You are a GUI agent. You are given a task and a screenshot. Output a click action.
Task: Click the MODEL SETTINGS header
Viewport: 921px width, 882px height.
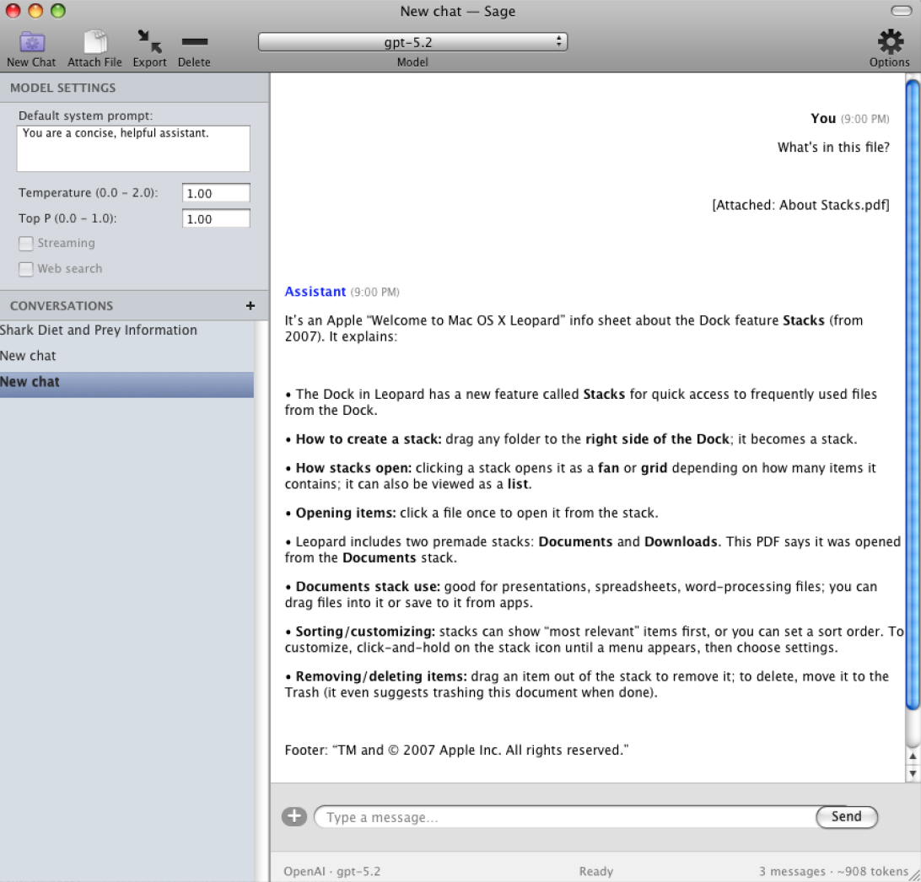point(63,88)
